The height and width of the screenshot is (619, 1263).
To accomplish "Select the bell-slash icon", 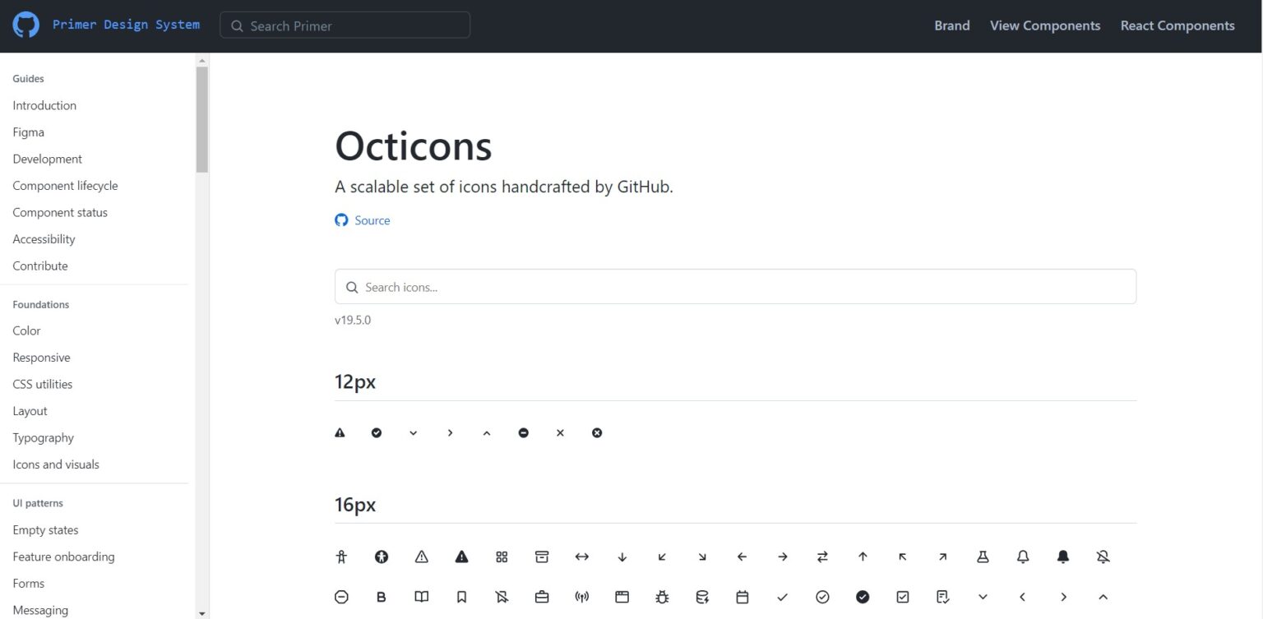I will 1103,557.
